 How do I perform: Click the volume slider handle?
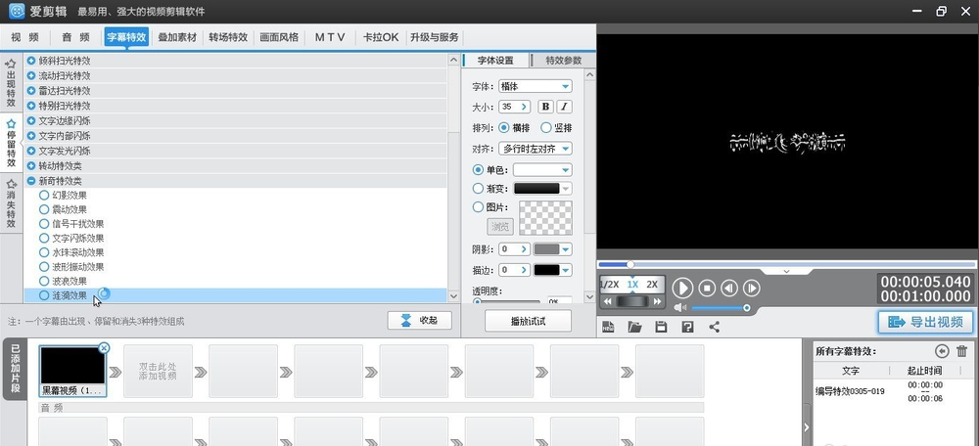(x=747, y=308)
